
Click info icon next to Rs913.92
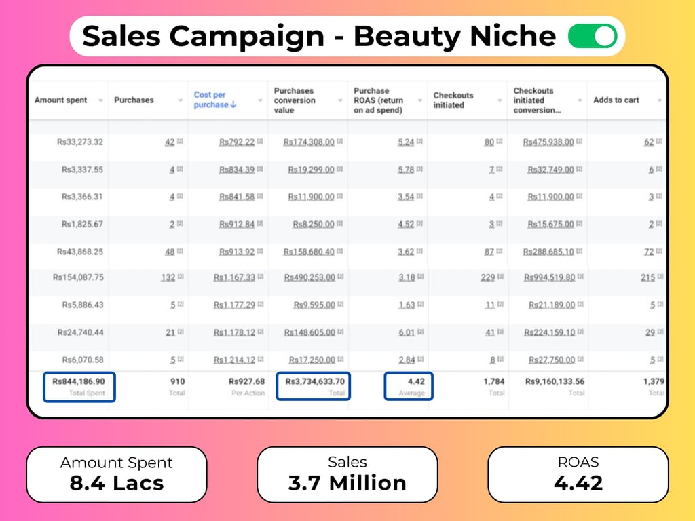coord(260,251)
